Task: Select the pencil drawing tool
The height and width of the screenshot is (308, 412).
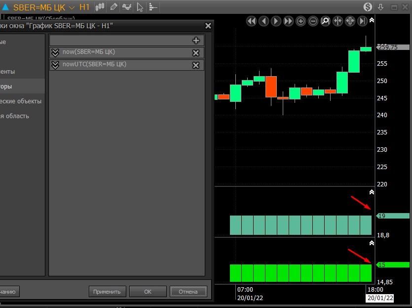Action: 113,7
